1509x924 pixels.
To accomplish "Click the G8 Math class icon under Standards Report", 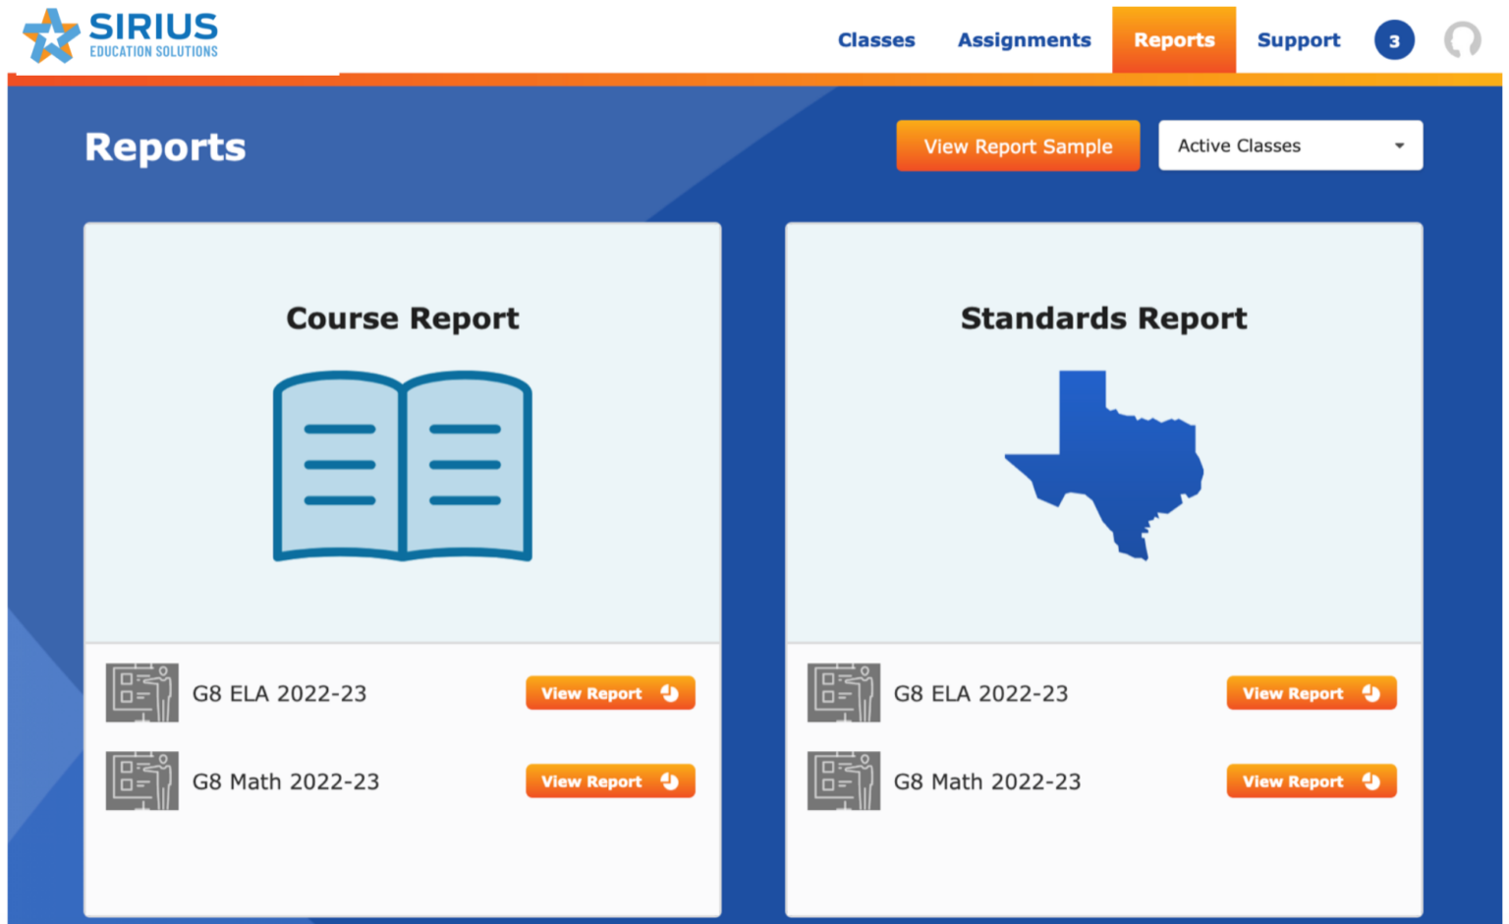I will 843,780.
